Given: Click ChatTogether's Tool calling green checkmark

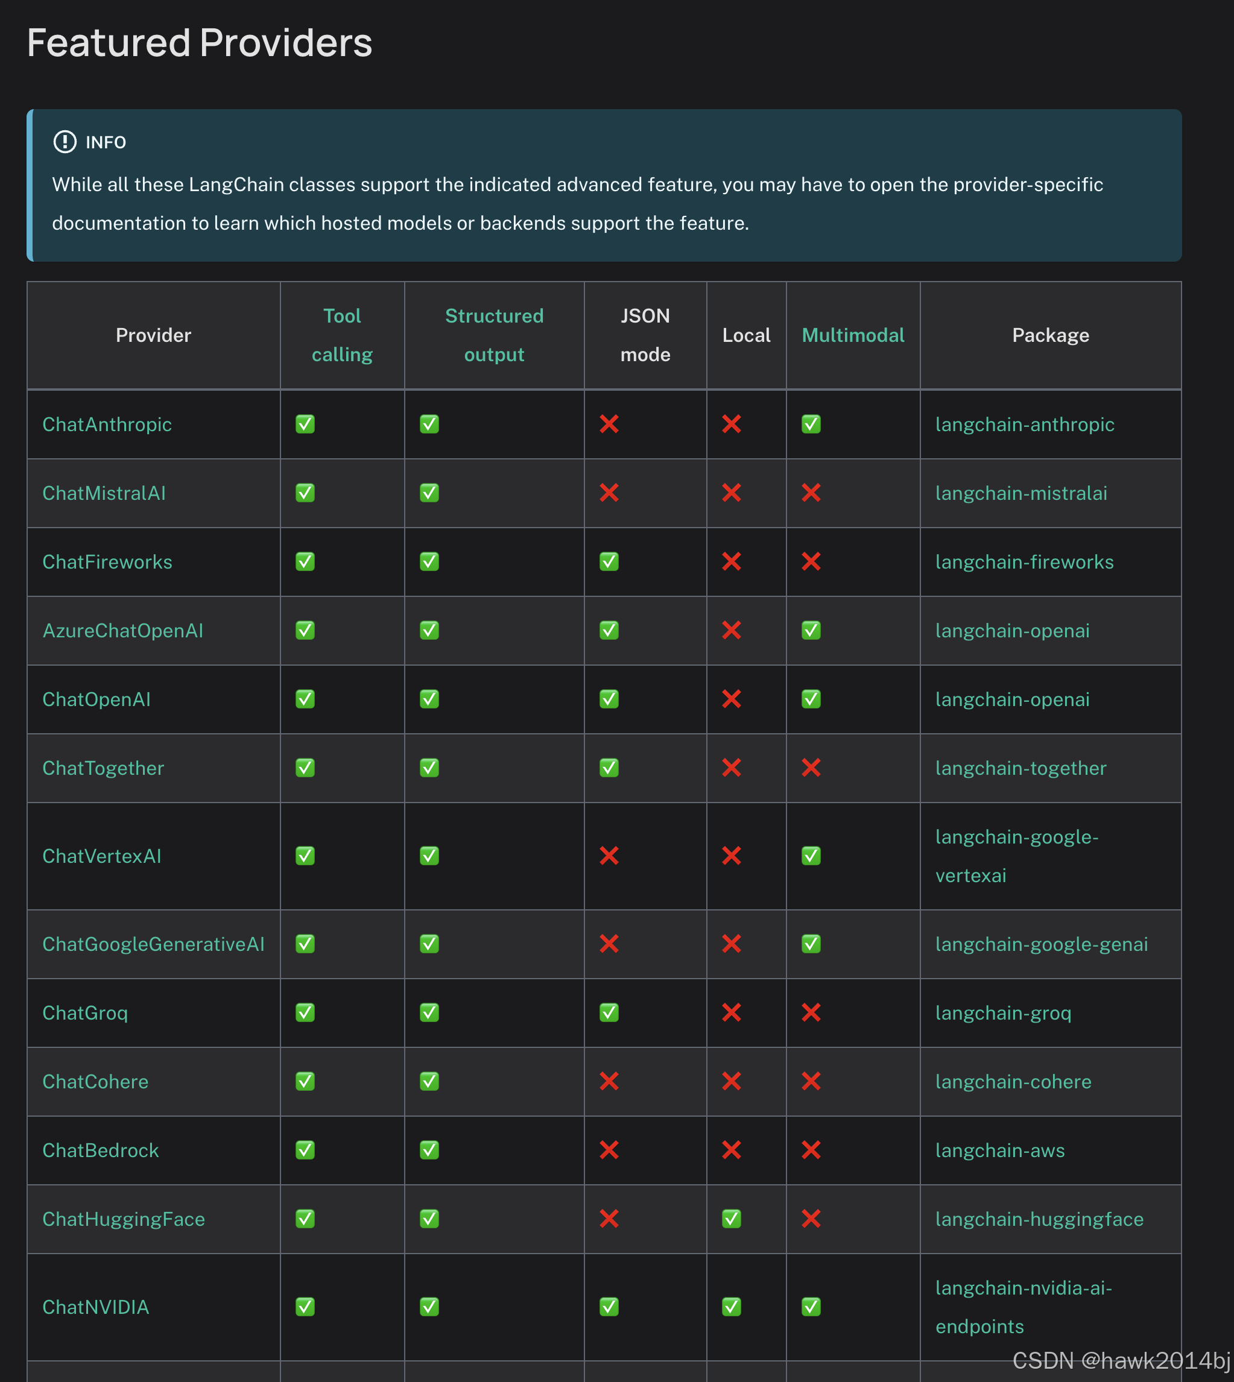Looking at the screenshot, I should pyautogui.click(x=305, y=768).
